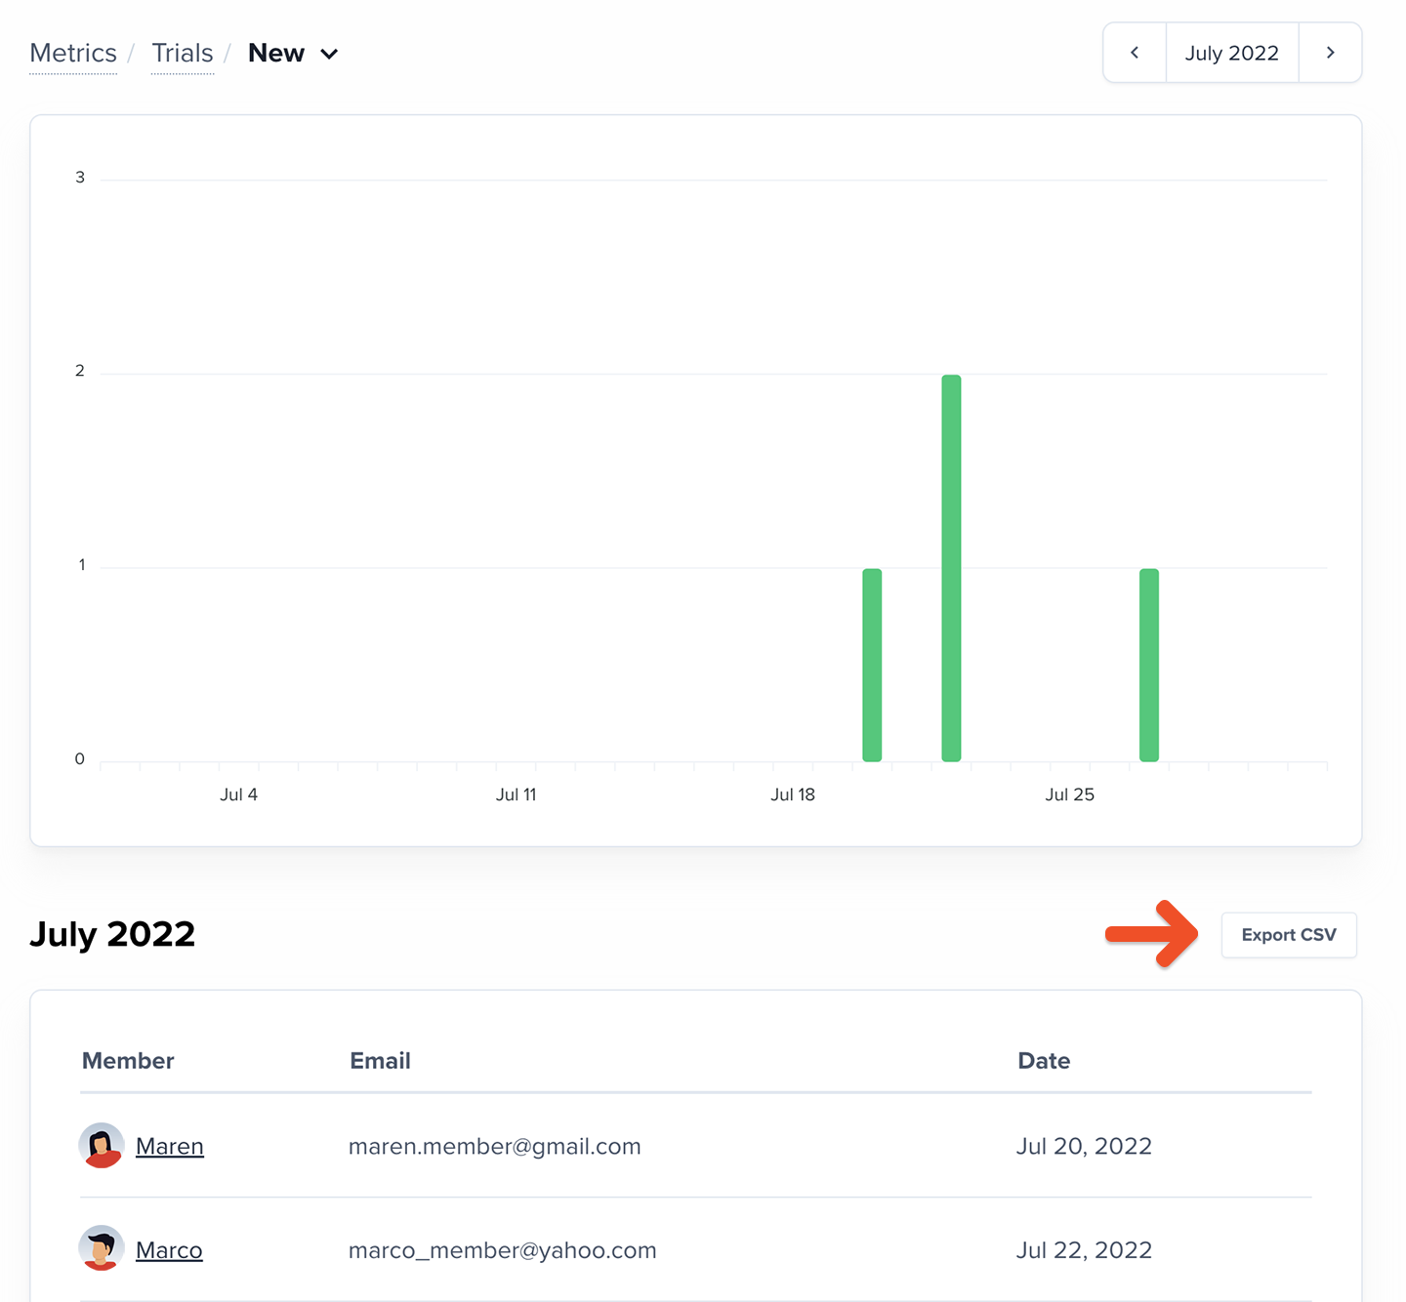Select the green bar after Jul 25
The height and width of the screenshot is (1302, 1406).
coord(1149,665)
